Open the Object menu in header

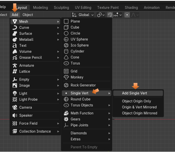(x=28, y=15)
